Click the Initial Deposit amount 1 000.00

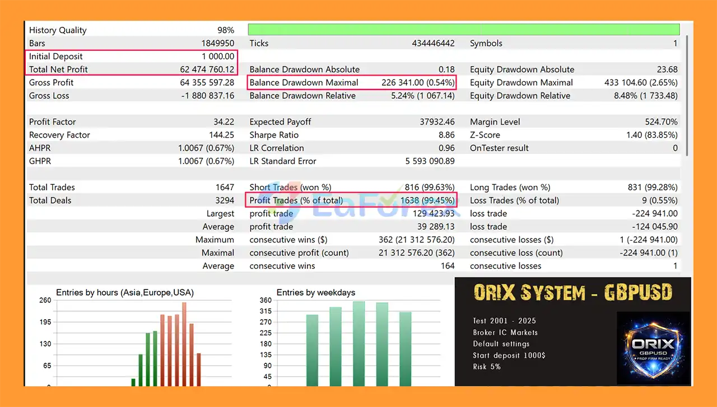click(218, 57)
